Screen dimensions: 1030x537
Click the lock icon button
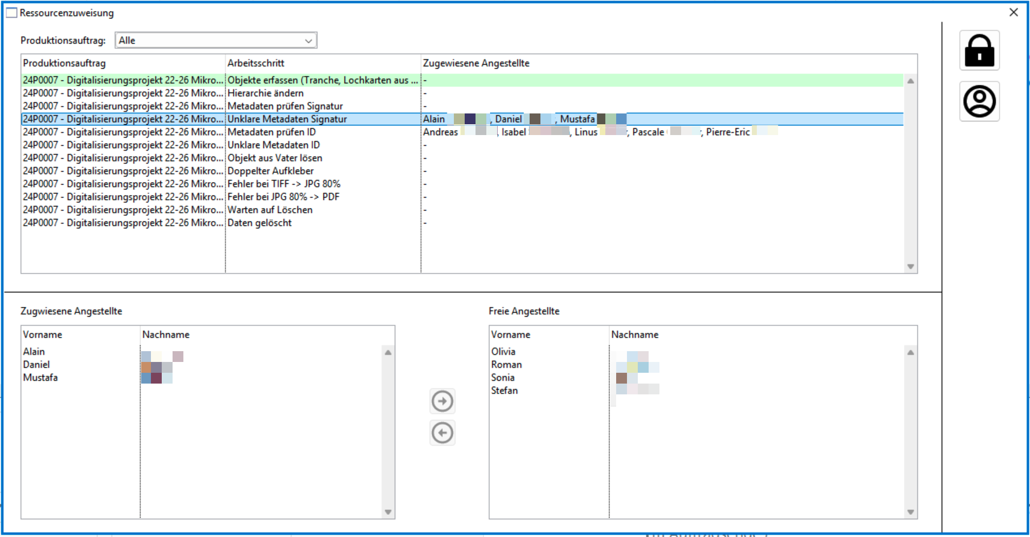979,51
